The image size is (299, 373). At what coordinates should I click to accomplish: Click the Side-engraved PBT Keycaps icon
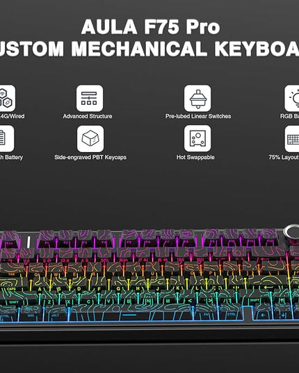point(90,139)
